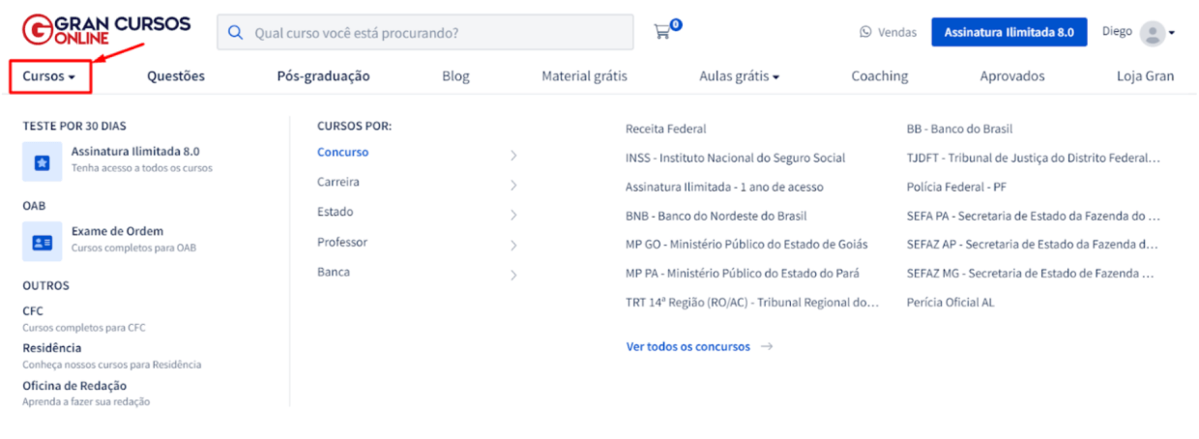Open INSS Instituto Nacional do Seguro Social
The height and width of the screenshot is (439, 1199).
[x=736, y=158]
